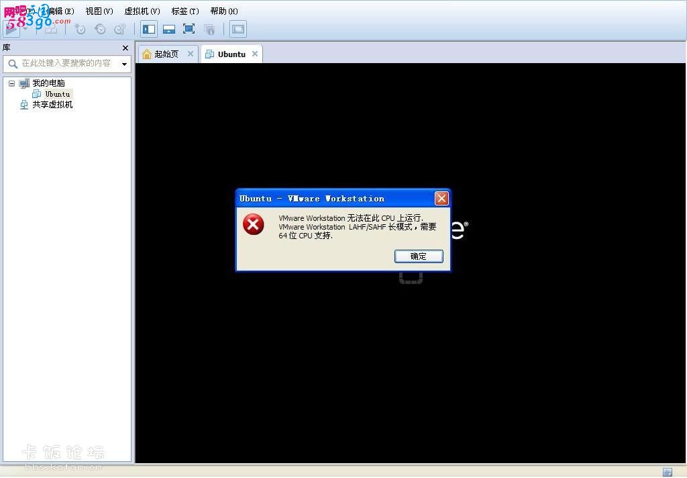Click the Unity mode toolbar icon

coord(209,29)
